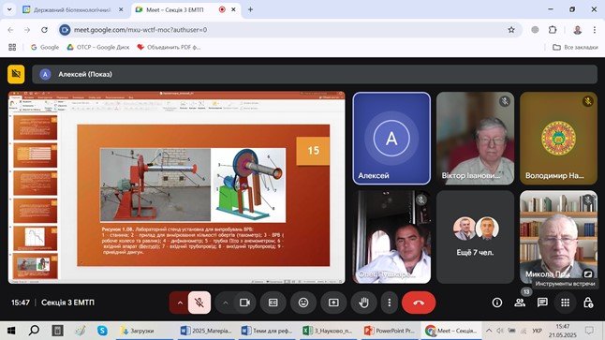Click the present screen icon
The image size is (605, 340).
333,303
